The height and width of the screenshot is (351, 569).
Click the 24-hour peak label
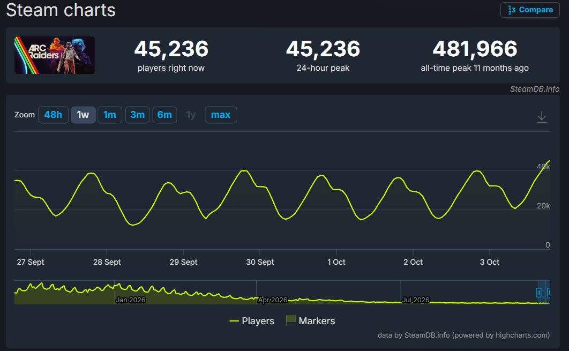(323, 68)
